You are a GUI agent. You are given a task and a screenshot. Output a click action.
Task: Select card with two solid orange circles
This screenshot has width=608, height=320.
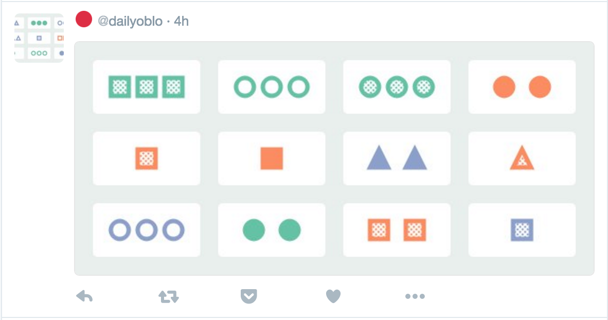click(522, 87)
